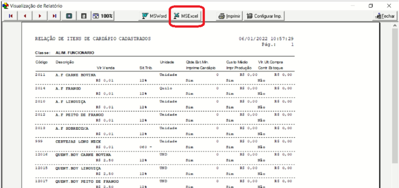This screenshot has width=399, height=188.
Task: Click item A.F FRANGO
Action: coord(68,89)
